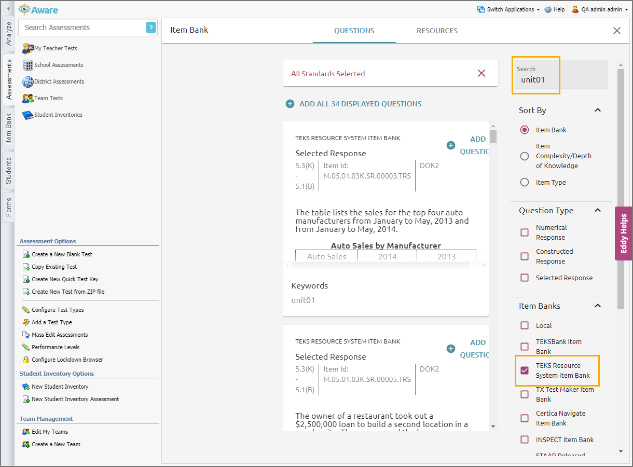
Task: Check the TEKSBank Item Bank
Action: (x=525, y=347)
